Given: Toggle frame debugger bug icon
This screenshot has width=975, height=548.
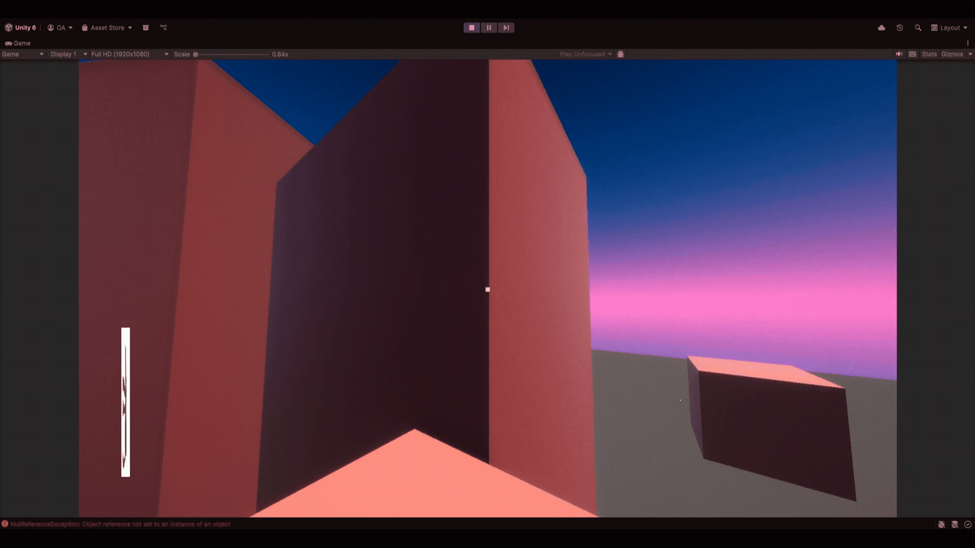Looking at the screenshot, I should [621, 54].
